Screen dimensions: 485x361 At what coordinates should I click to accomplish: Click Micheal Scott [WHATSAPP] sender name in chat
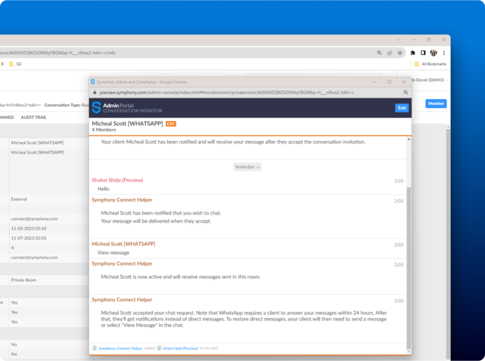click(x=124, y=244)
